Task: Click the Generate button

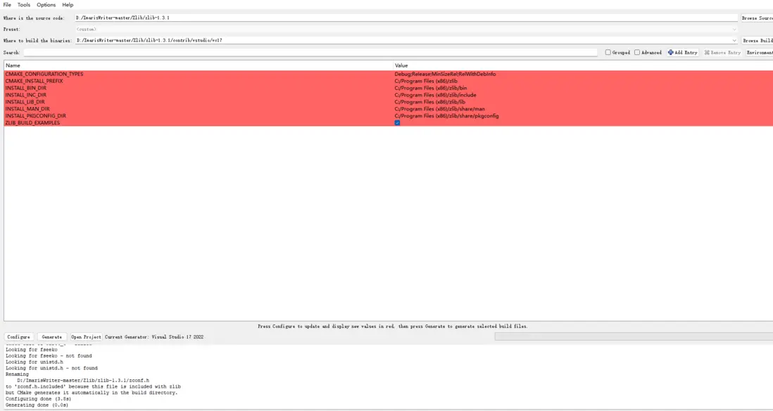Action: (52, 337)
